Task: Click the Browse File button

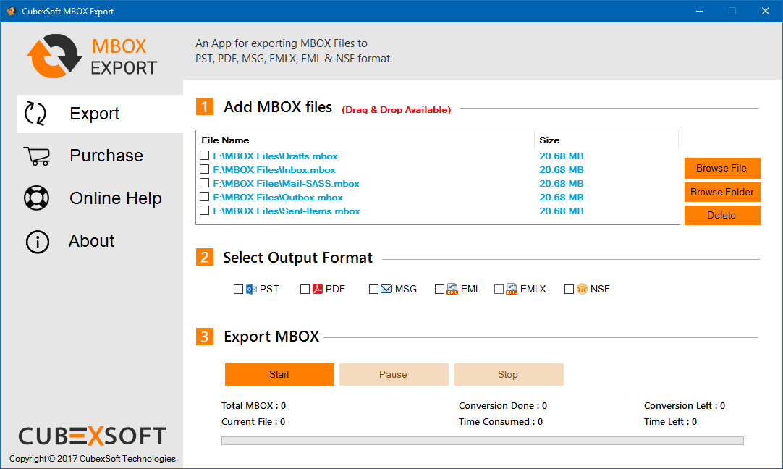Action: tap(722, 169)
